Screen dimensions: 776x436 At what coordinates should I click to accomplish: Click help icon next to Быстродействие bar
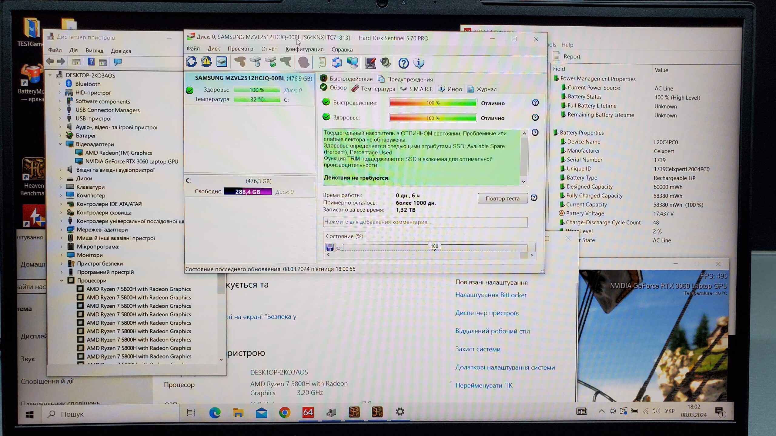pyautogui.click(x=535, y=103)
